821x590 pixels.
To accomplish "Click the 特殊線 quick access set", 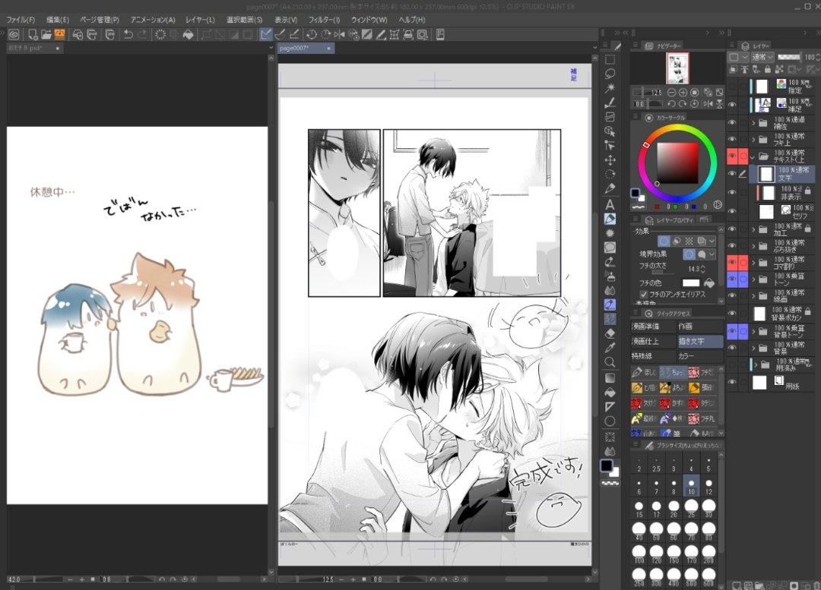I will pos(652,356).
